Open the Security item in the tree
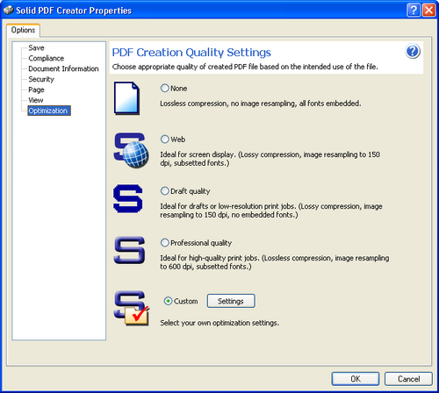 (41, 79)
